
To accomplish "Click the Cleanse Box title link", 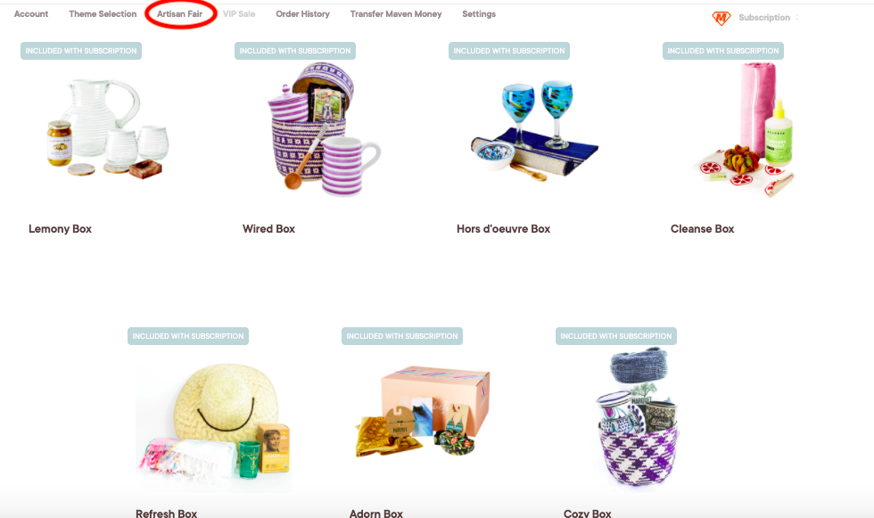I will pos(703,229).
